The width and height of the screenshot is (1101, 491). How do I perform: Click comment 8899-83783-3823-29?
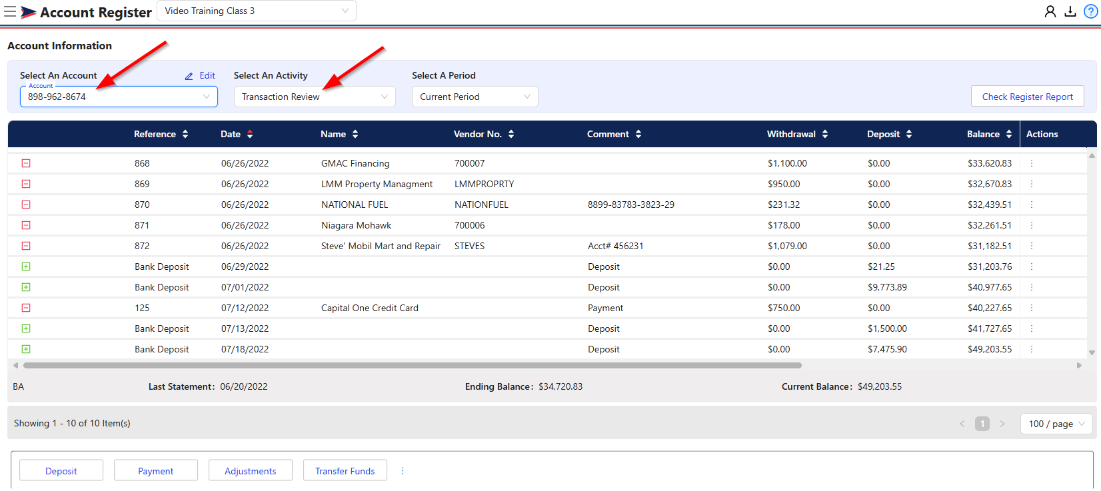tap(631, 205)
